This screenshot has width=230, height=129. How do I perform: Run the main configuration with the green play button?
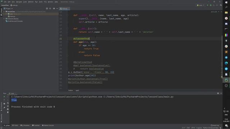208,5
